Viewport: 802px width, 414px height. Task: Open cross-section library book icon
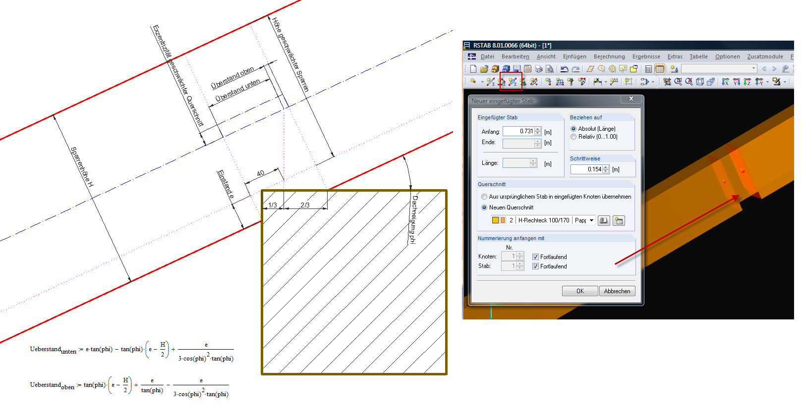pos(604,221)
